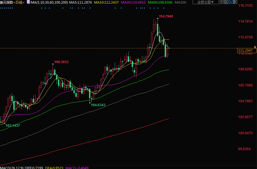Viewport: 257px width, 169px height.
Task: Click the small orange arrow above price tag
Action: 255,47
